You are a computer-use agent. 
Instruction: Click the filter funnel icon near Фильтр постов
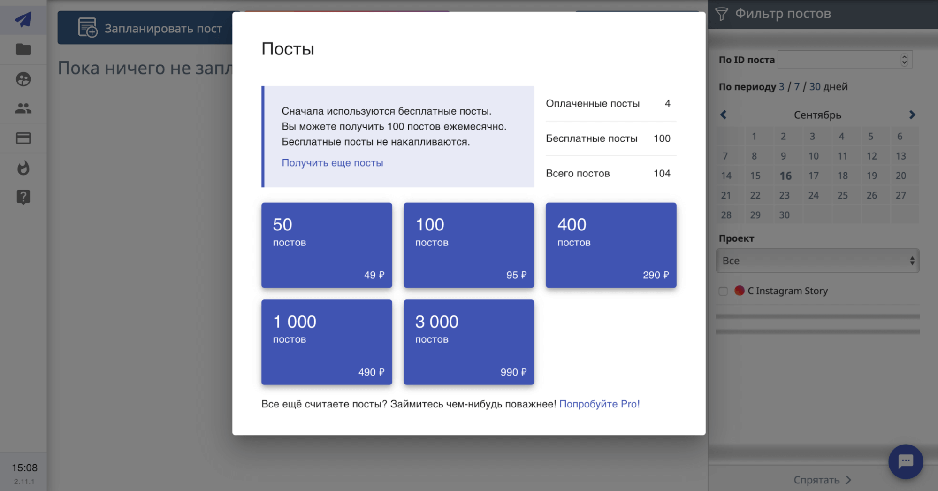pos(721,14)
